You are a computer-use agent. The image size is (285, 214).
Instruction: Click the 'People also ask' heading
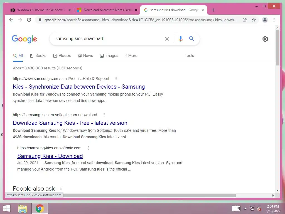pos(34,189)
